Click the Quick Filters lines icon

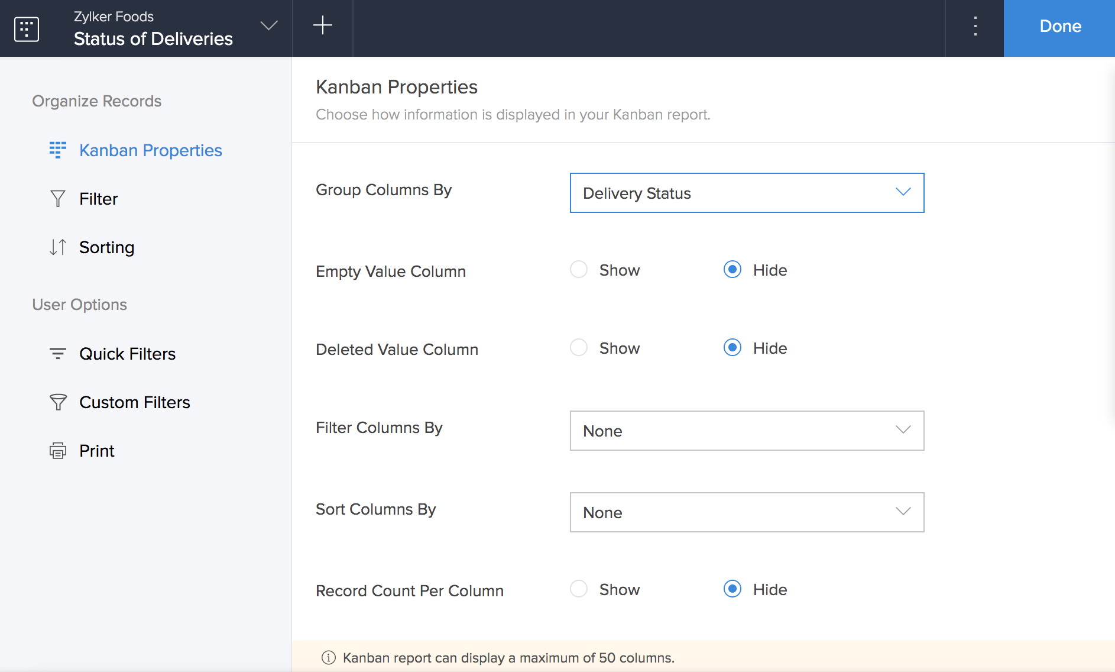tap(57, 354)
